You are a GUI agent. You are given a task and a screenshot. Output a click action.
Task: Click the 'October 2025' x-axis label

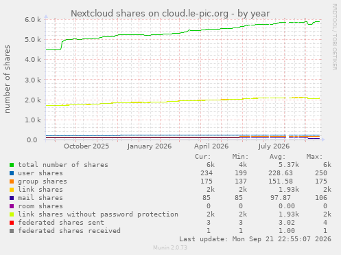pyautogui.click(x=86, y=146)
